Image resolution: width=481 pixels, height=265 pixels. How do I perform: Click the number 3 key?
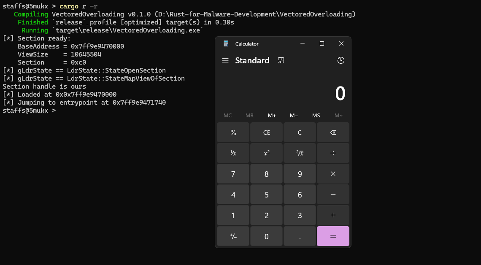pos(300,215)
